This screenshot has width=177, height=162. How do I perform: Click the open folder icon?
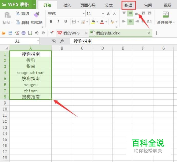(x=4, y=33)
